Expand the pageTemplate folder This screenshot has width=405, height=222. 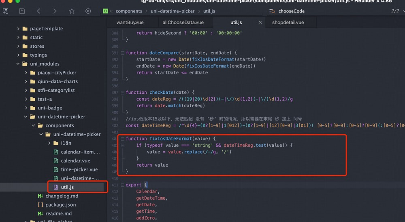click(18, 29)
